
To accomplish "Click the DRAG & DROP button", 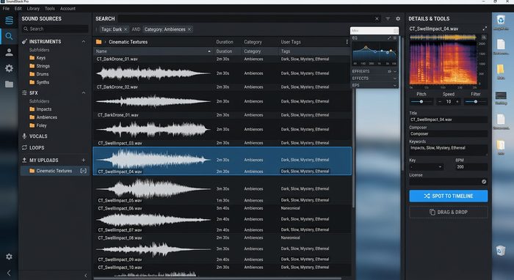I will click(449, 213).
